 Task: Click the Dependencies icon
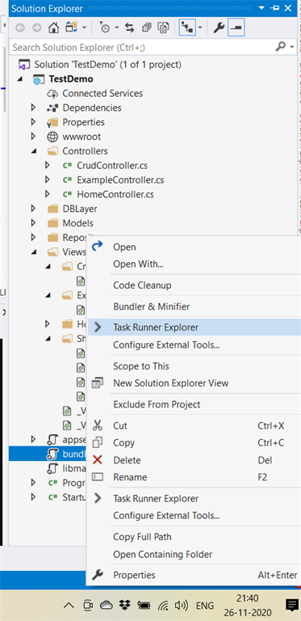tap(52, 108)
